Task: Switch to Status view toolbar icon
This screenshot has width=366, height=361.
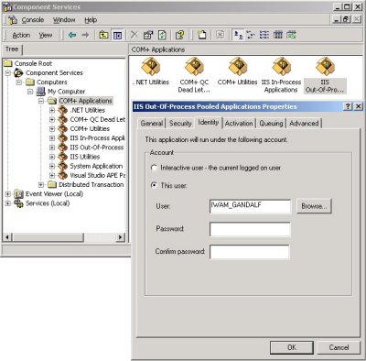Action: pos(291,35)
